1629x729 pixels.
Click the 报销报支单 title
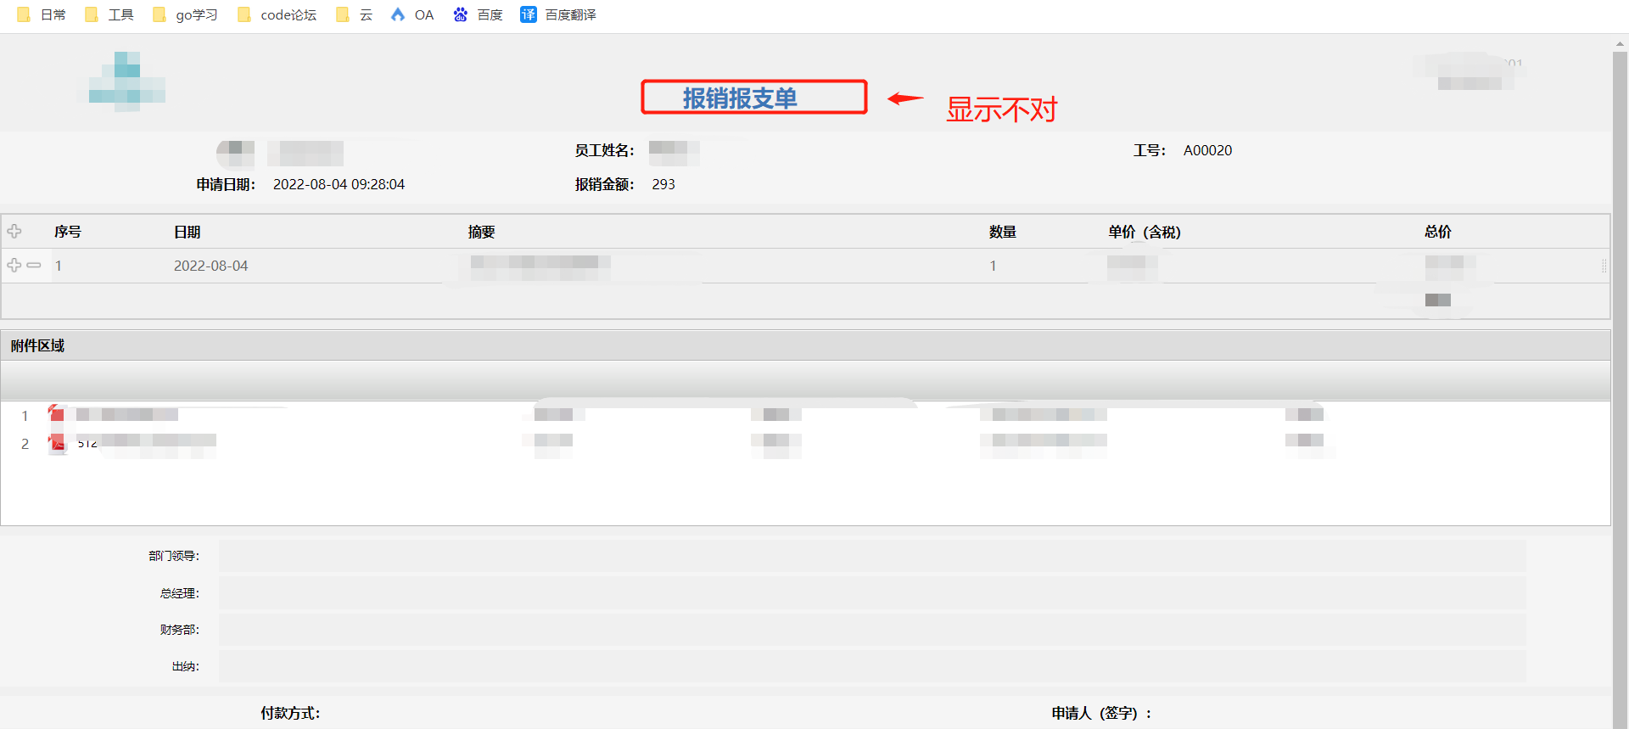click(x=740, y=98)
